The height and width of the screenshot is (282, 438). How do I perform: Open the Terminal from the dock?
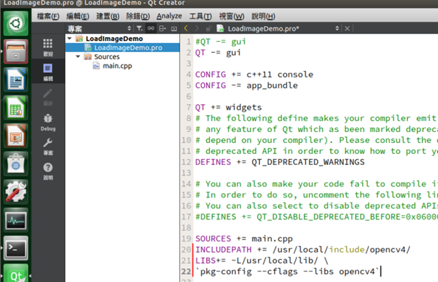16,248
